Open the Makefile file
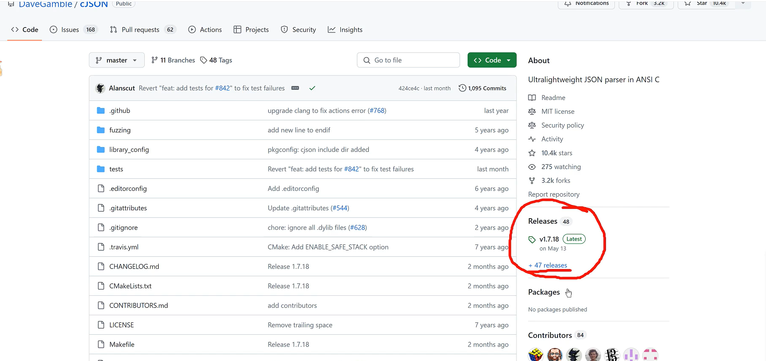766x361 pixels. click(122, 344)
